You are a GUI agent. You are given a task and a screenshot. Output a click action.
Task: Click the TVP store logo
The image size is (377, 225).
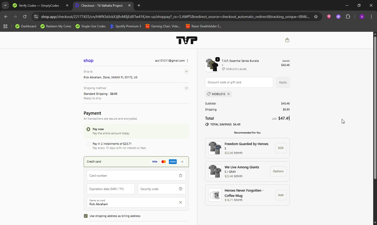pyautogui.click(x=187, y=40)
